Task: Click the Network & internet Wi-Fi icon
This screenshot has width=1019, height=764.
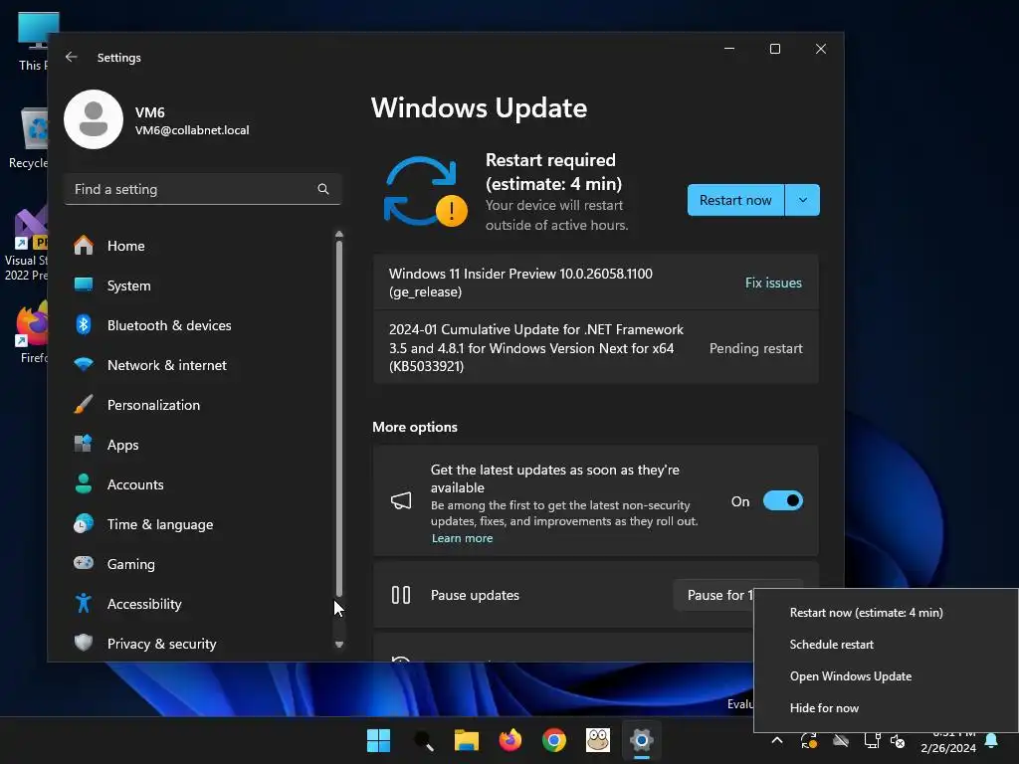Action: [84, 364]
